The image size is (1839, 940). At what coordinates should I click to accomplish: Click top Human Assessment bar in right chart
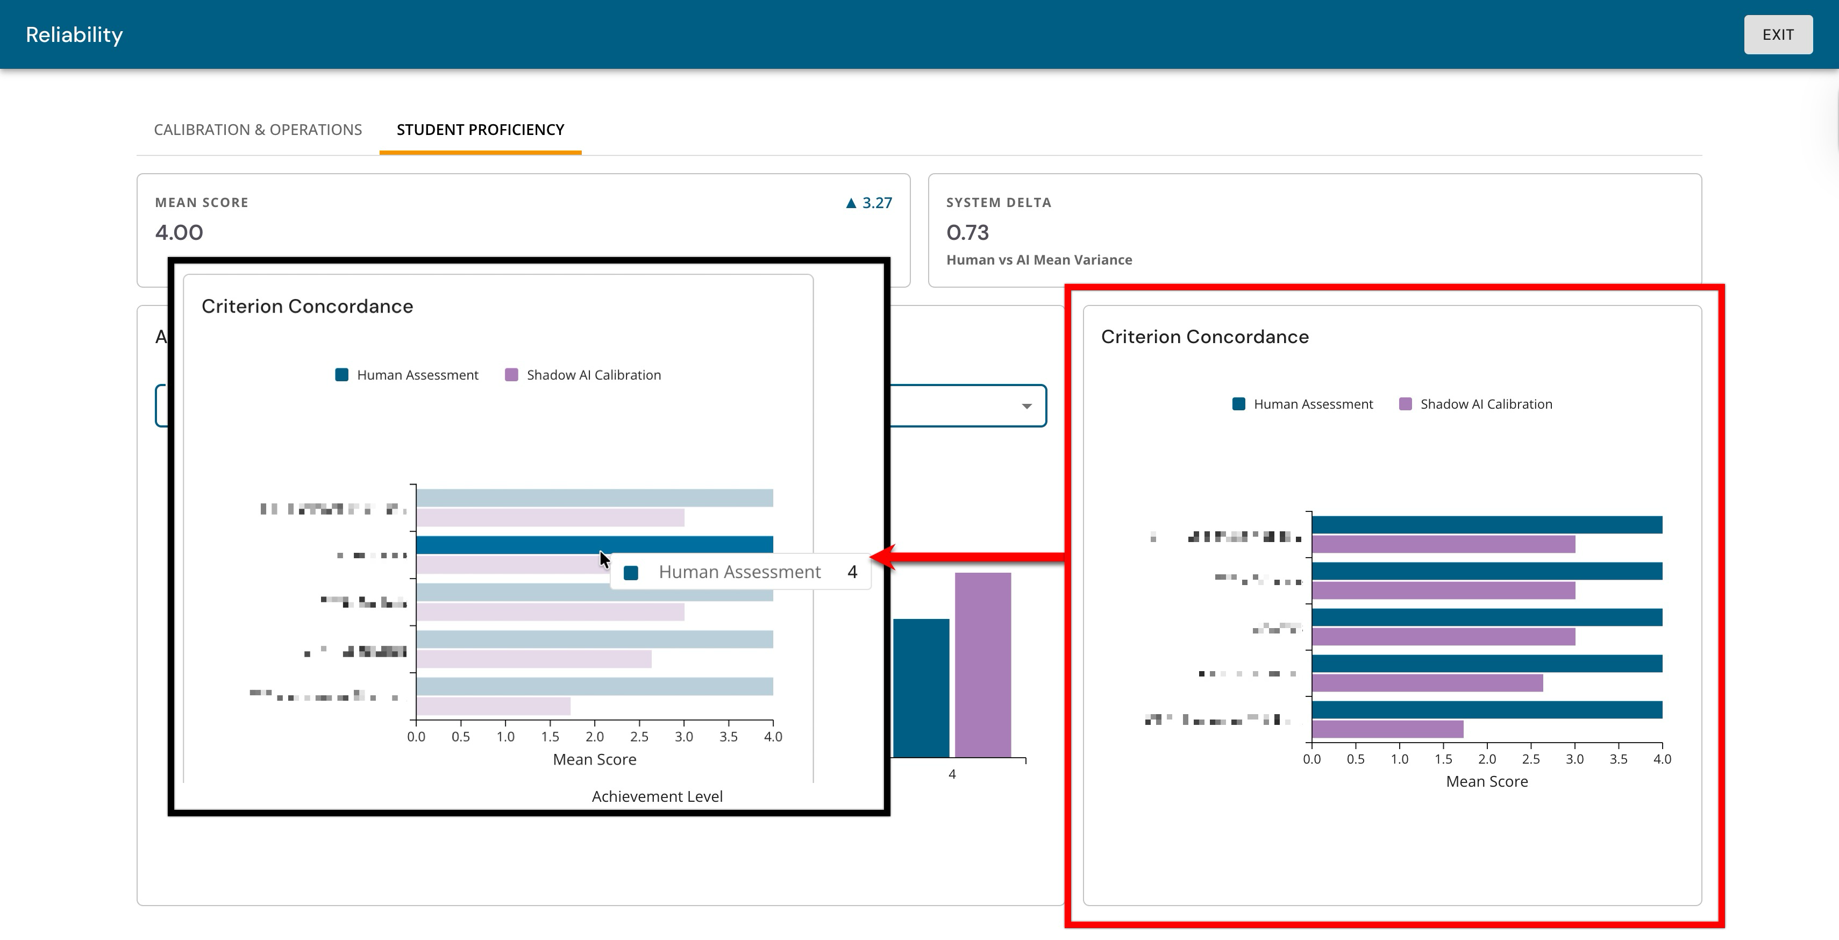[1488, 525]
